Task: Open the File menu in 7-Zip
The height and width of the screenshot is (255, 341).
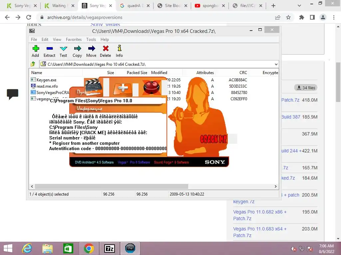Action: [34, 40]
